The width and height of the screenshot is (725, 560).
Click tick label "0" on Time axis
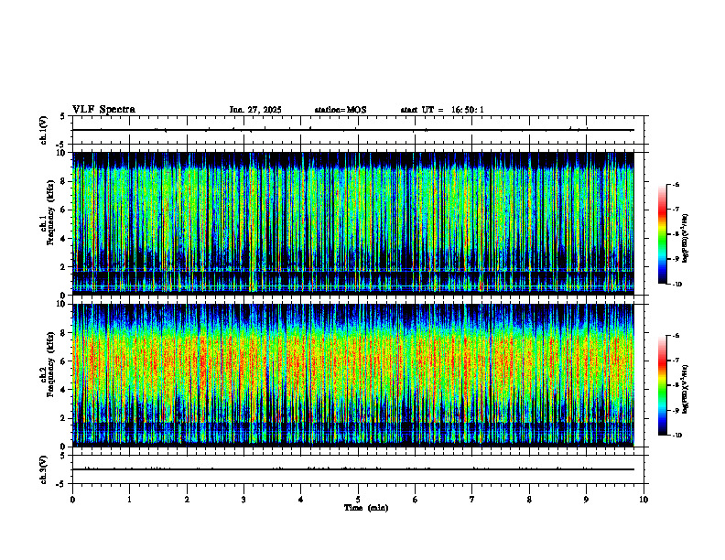(72, 500)
